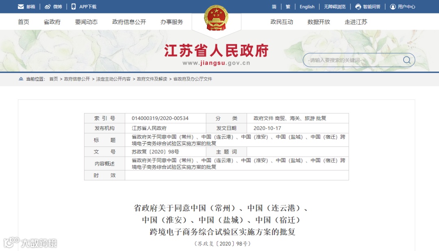Image resolution: width=439 pixels, height=251 pixels.
Task: Click the national emblem logo
Action: click(216, 18)
